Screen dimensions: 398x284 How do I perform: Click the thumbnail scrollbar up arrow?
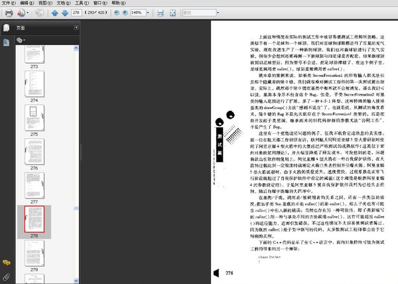[76, 48]
